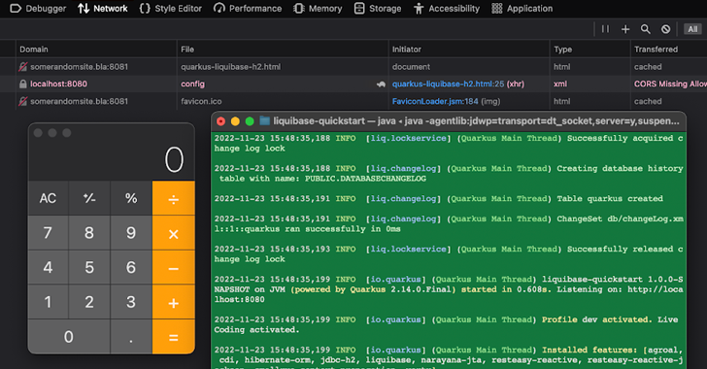Image resolution: width=707 pixels, height=369 pixels.
Task: Click the insecure icon on favicon.ico row
Action: point(22,101)
